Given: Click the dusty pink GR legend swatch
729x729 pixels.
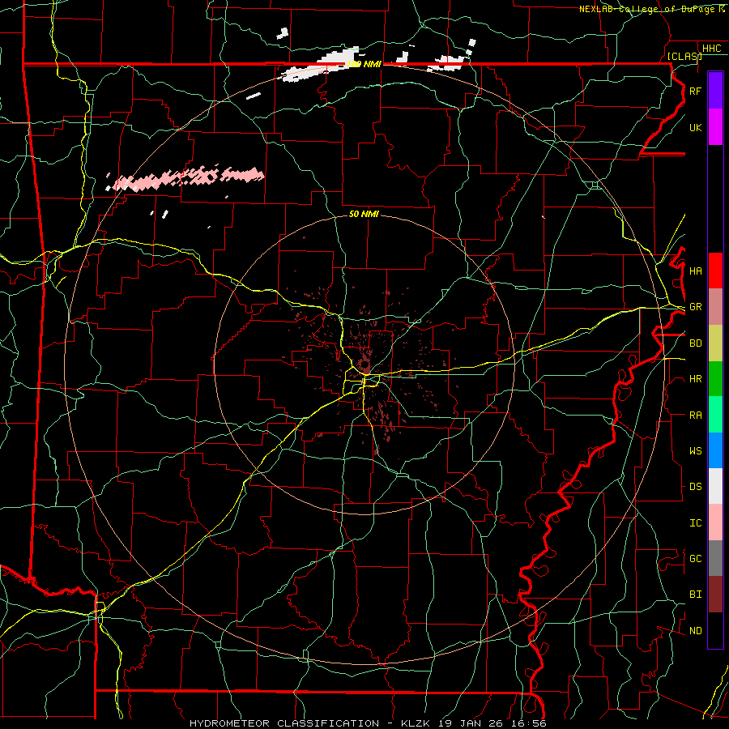Looking at the screenshot, I should click(715, 306).
